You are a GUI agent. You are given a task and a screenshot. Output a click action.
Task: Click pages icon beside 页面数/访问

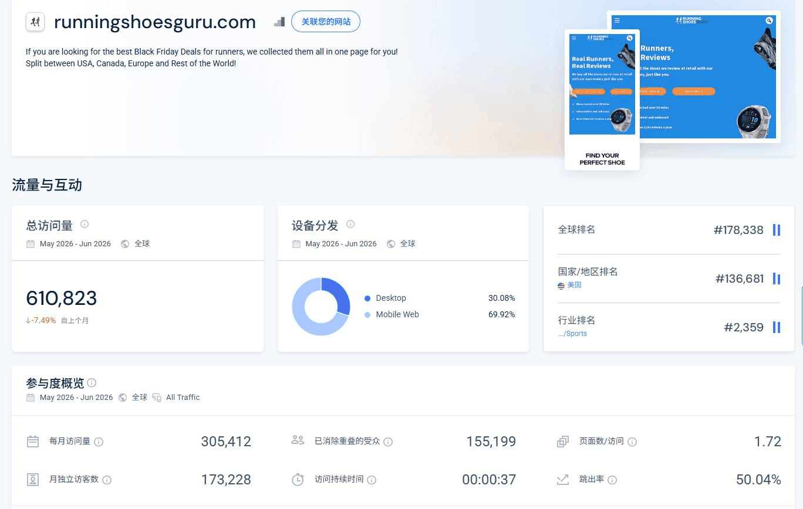[x=563, y=442]
